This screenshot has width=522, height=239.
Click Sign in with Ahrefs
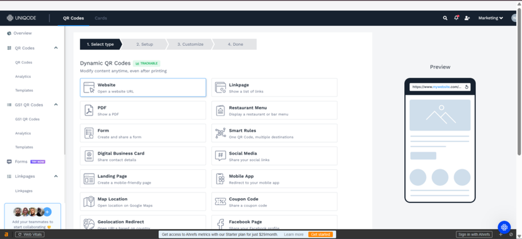[474, 235]
